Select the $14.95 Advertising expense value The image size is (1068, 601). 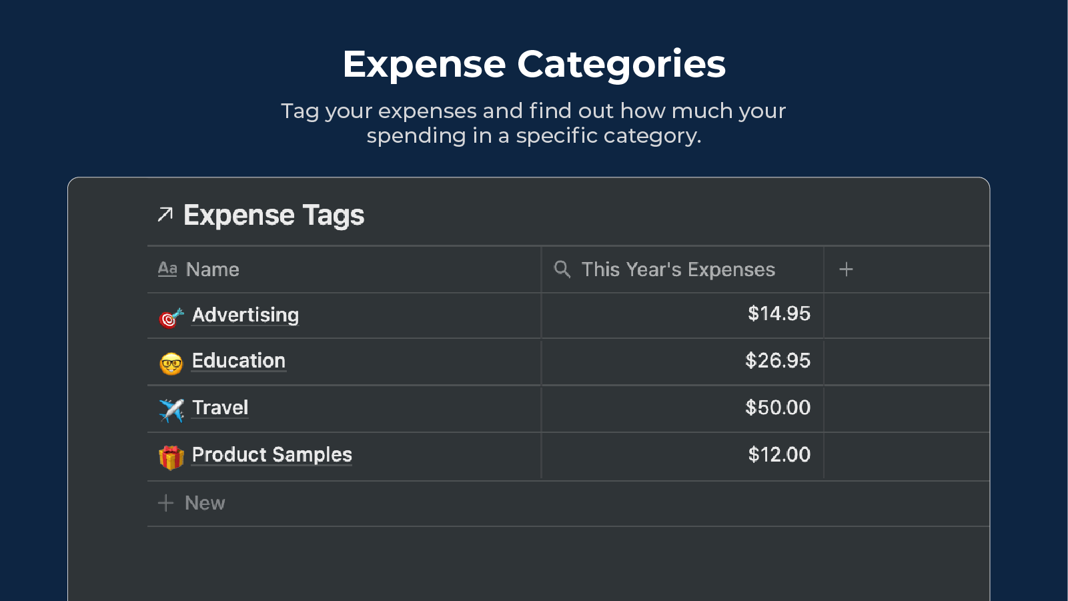(x=778, y=314)
